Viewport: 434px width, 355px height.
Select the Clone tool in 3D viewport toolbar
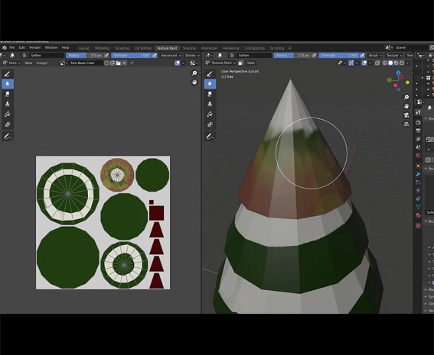coord(210,104)
